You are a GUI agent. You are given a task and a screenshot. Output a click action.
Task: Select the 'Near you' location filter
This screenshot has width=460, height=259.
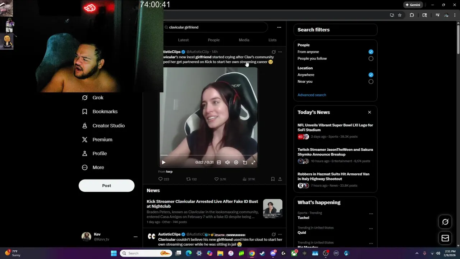pos(371,82)
